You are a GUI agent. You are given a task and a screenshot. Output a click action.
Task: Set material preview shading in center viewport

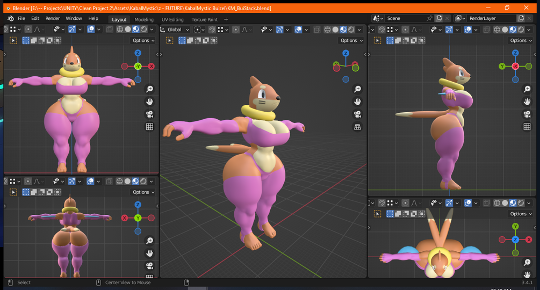343,30
